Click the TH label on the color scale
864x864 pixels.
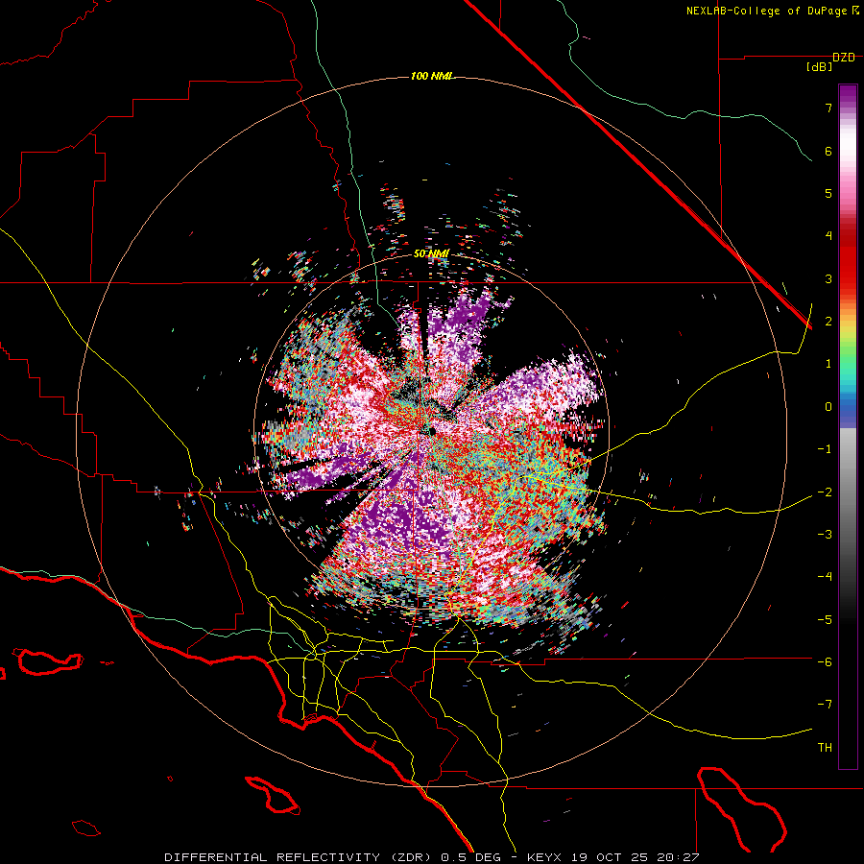pos(825,748)
